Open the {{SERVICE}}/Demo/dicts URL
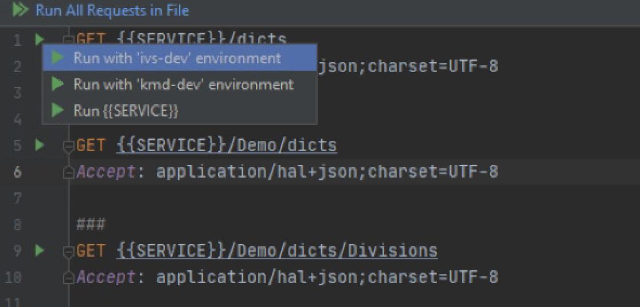Viewport: 640px width, 307px height. click(x=227, y=145)
